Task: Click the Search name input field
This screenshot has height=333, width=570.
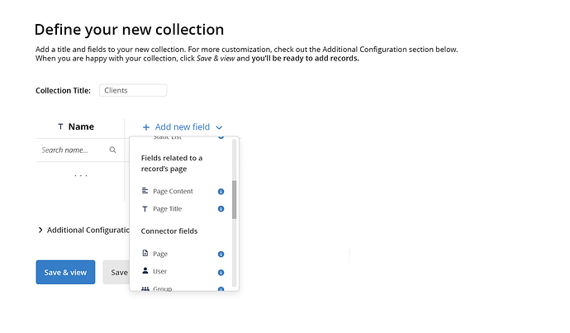Action: tap(73, 150)
